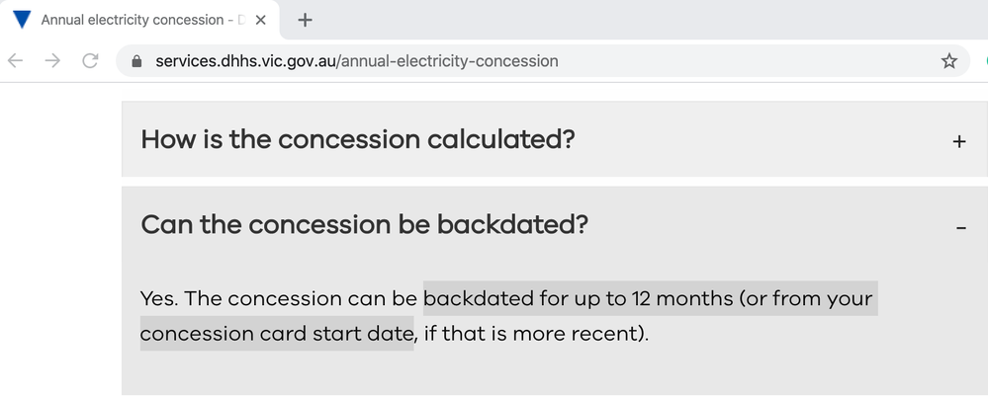
Task: Click highlighted text 'concession card start date'
Action: (x=276, y=334)
